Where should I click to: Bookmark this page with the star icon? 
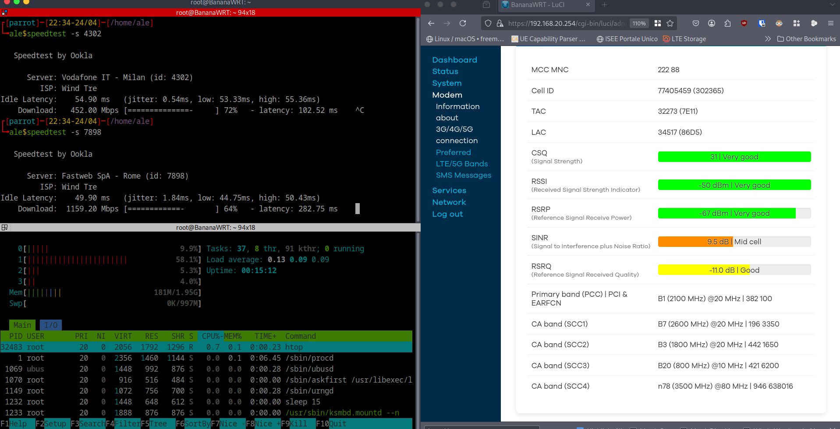pyautogui.click(x=670, y=23)
